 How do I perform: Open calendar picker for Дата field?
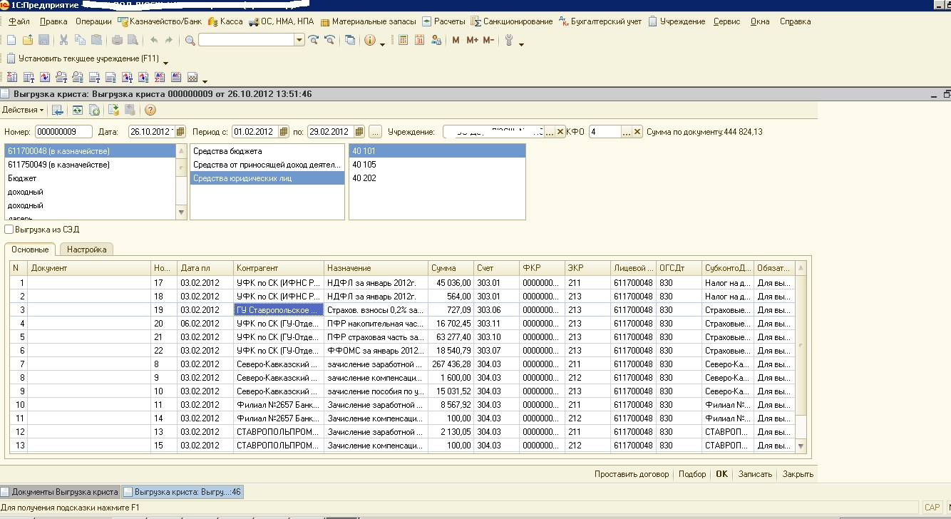click(180, 131)
